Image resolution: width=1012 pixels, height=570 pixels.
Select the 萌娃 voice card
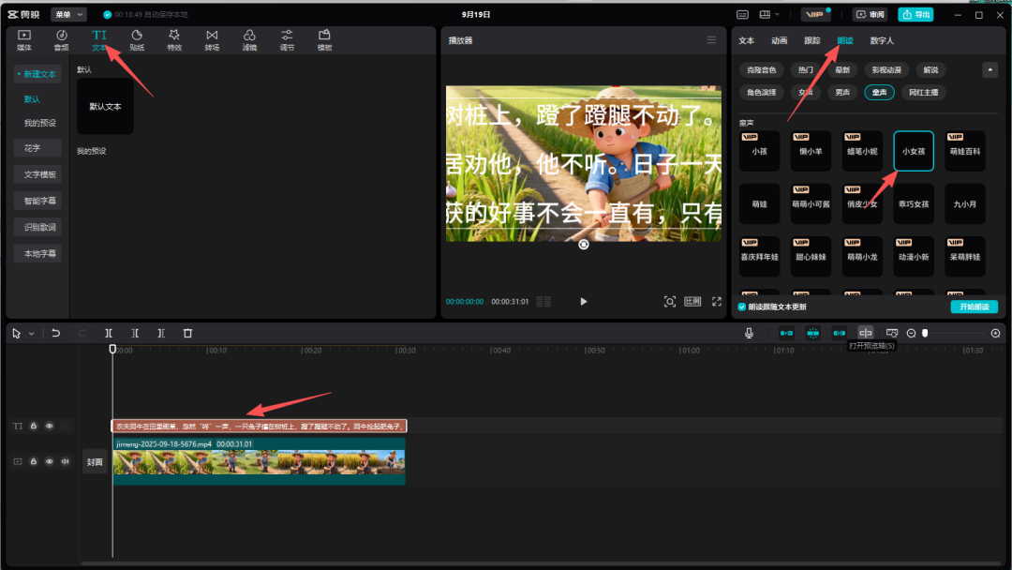click(x=760, y=204)
